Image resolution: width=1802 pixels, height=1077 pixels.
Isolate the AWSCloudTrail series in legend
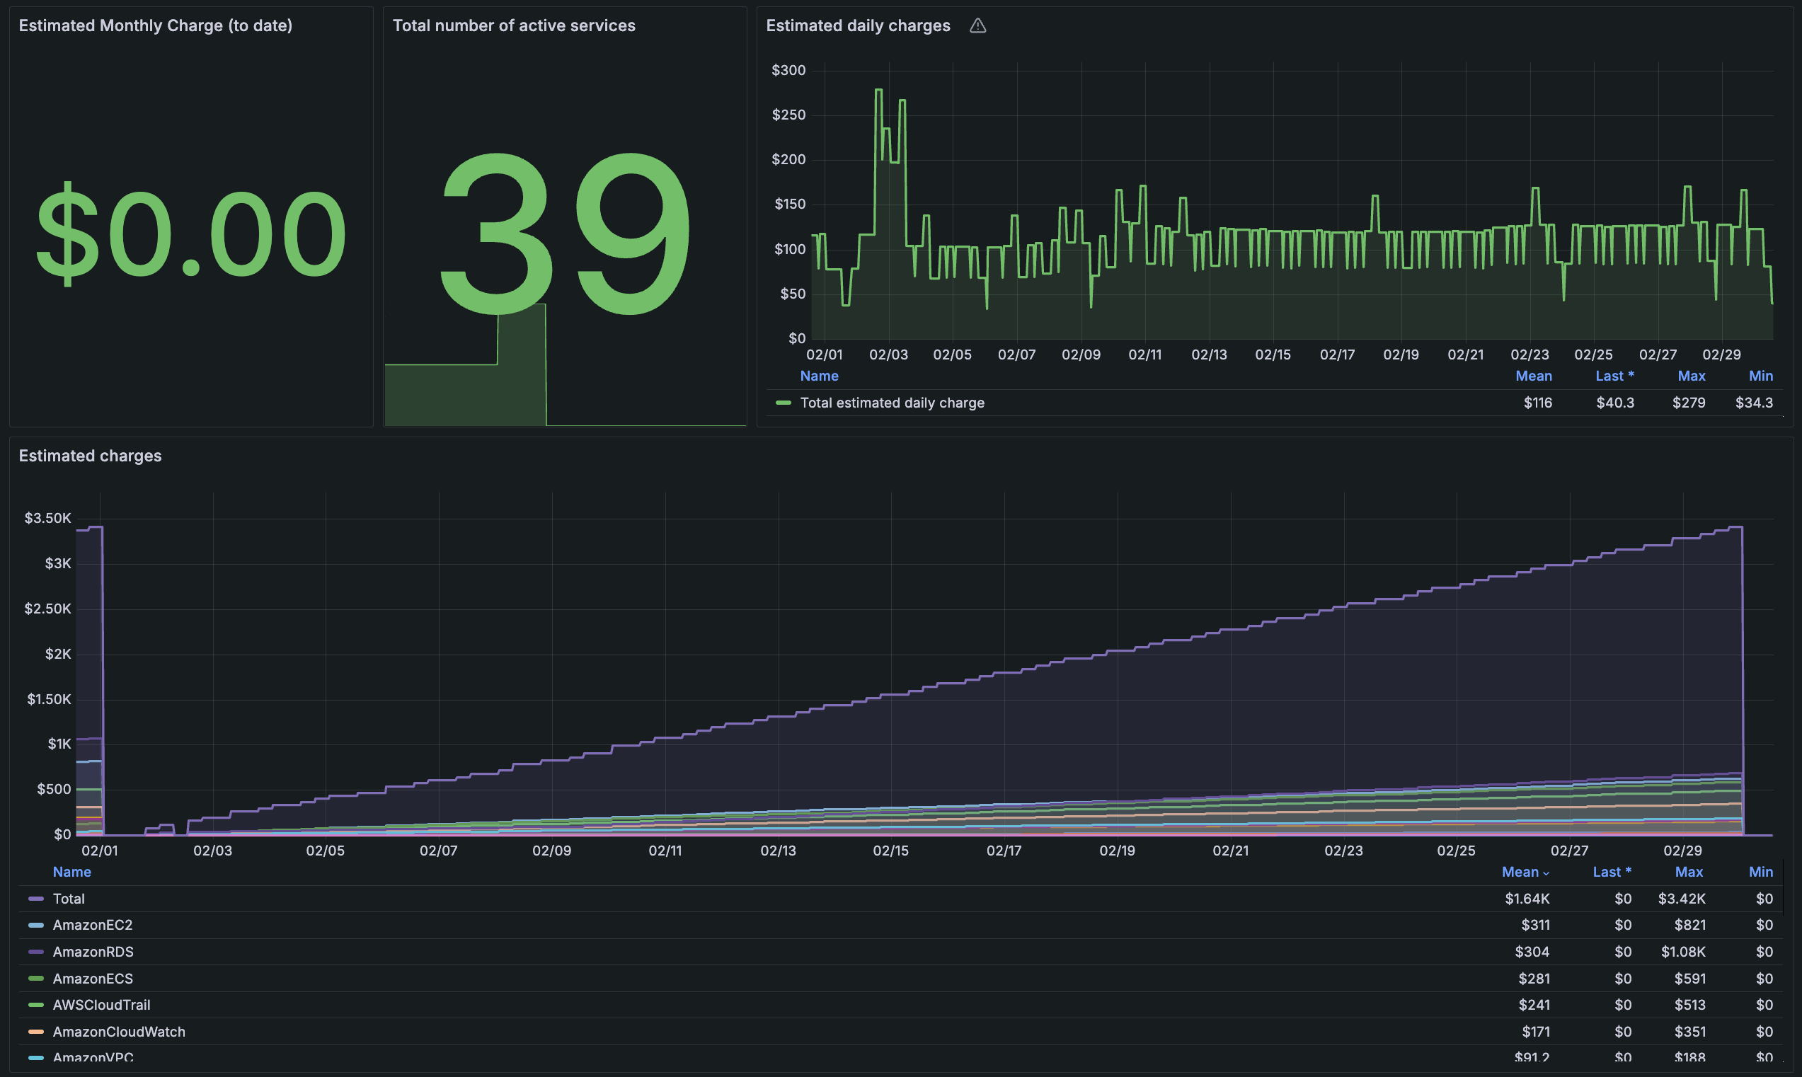(x=101, y=1005)
